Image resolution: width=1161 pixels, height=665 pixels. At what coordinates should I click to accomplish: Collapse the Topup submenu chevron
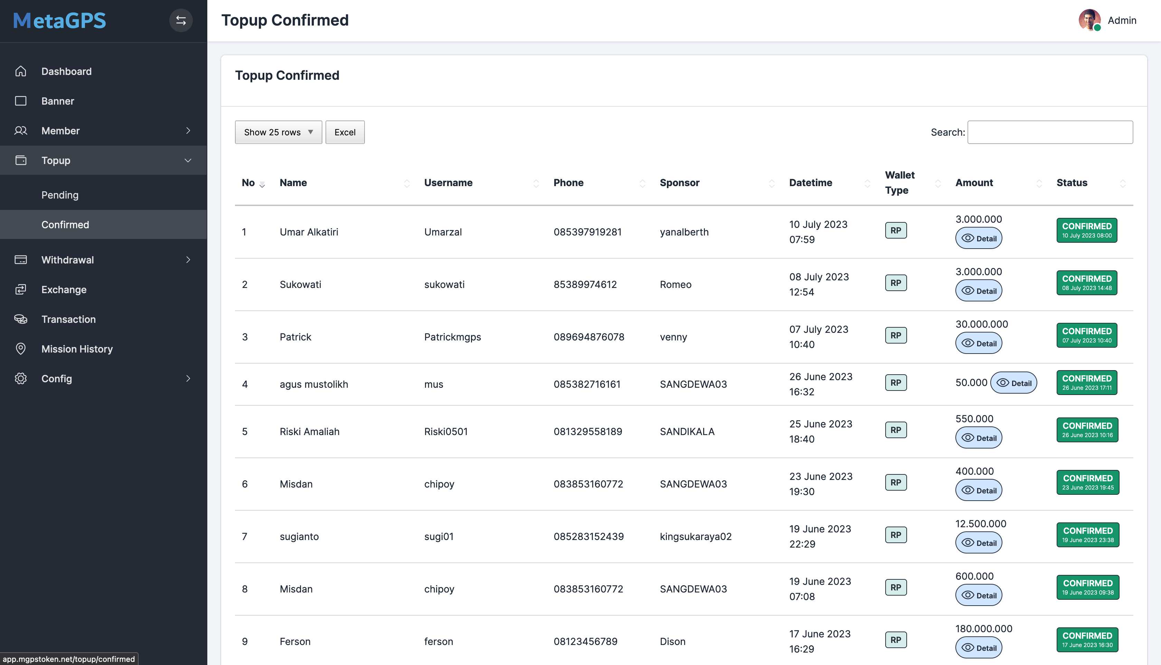point(188,160)
